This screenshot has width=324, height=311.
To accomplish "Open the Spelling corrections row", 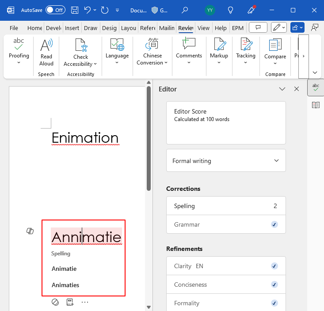I will point(226,206).
